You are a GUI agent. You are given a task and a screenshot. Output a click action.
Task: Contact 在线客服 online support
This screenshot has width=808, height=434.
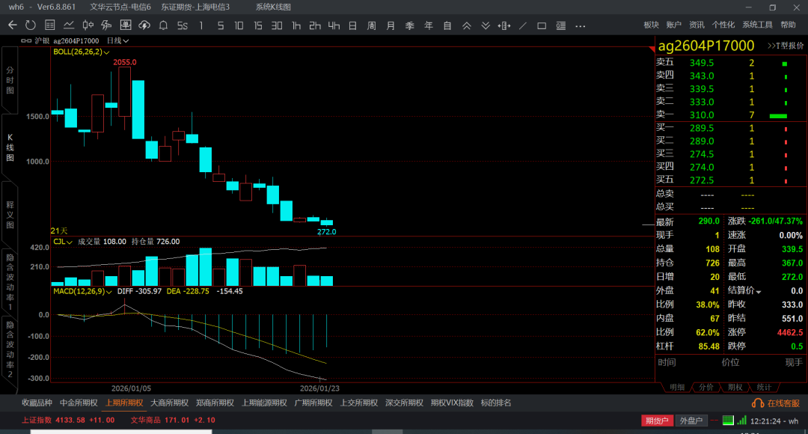(x=778, y=403)
